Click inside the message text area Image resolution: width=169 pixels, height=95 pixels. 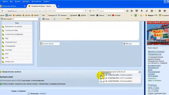pos(90,31)
